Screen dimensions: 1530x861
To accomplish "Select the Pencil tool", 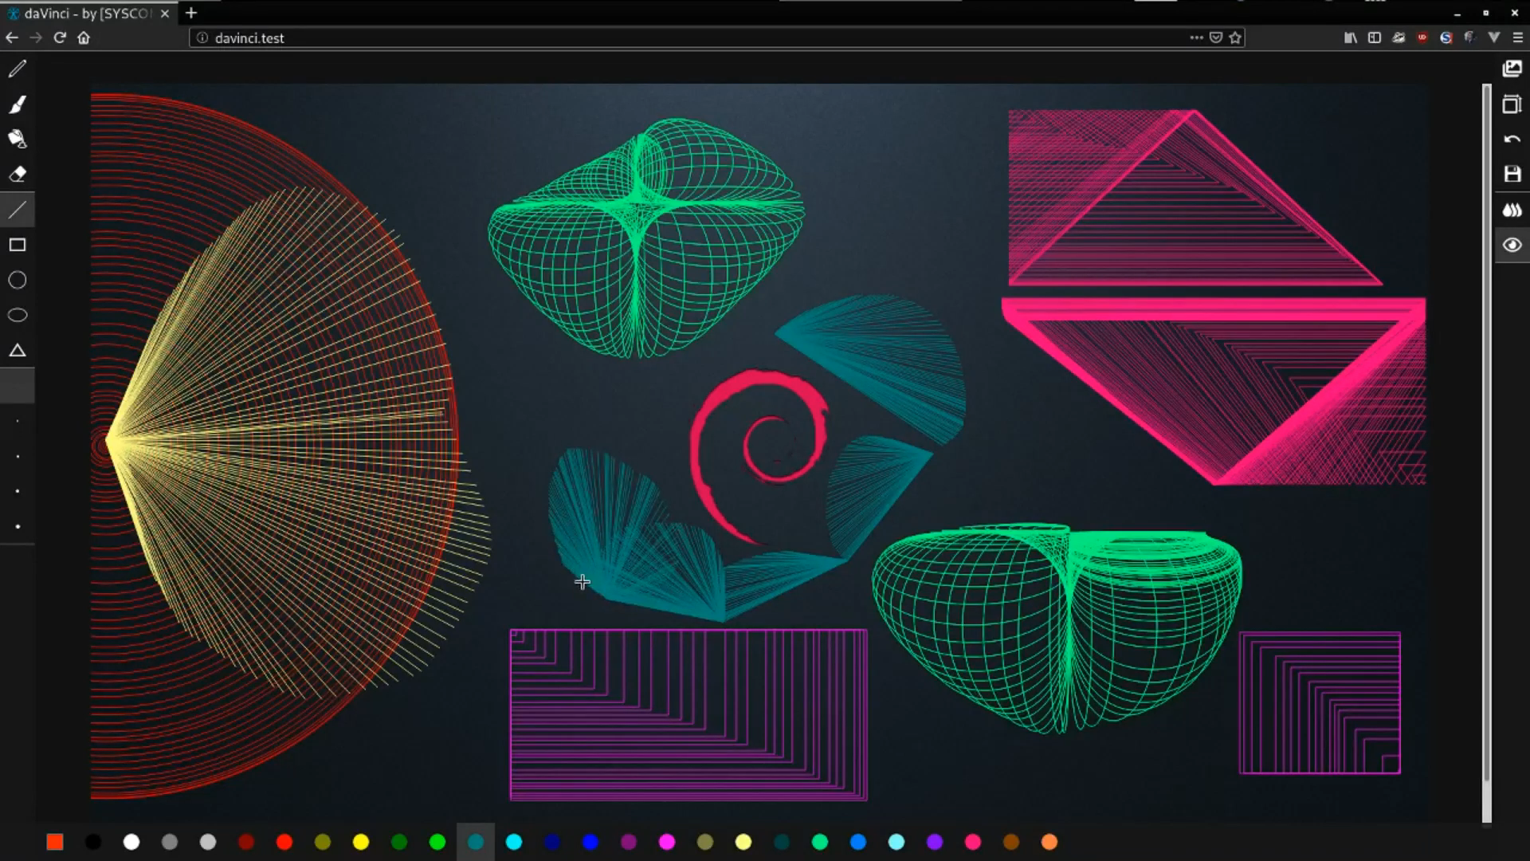I will click(17, 69).
